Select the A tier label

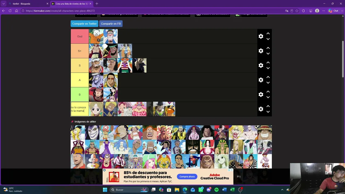[80, 80]
